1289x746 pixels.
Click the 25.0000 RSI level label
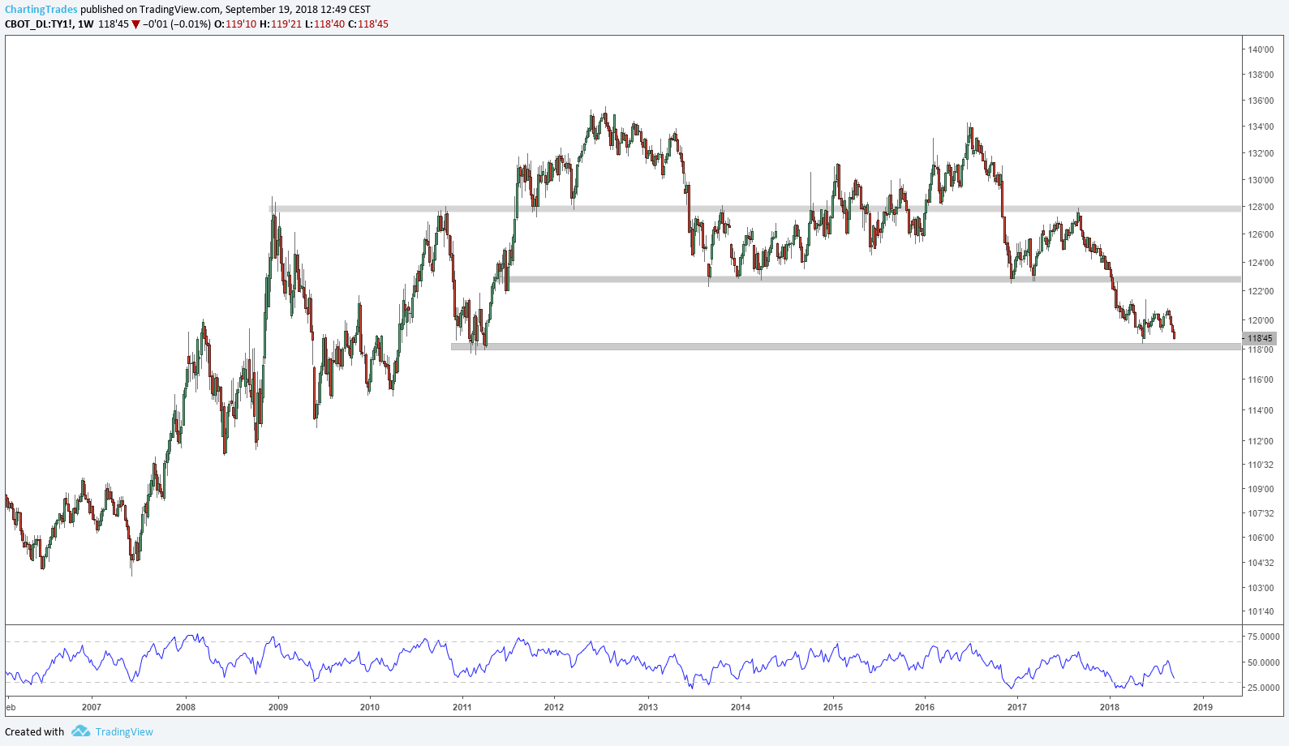point(1263,688)
